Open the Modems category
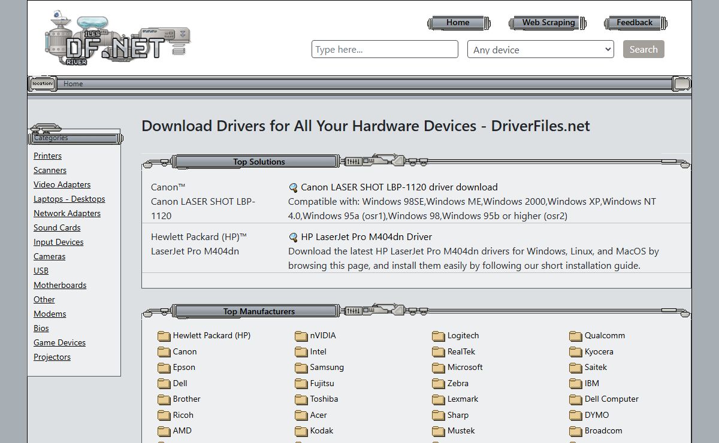Screen dimensions: 719x443 [x=50, y=314]
